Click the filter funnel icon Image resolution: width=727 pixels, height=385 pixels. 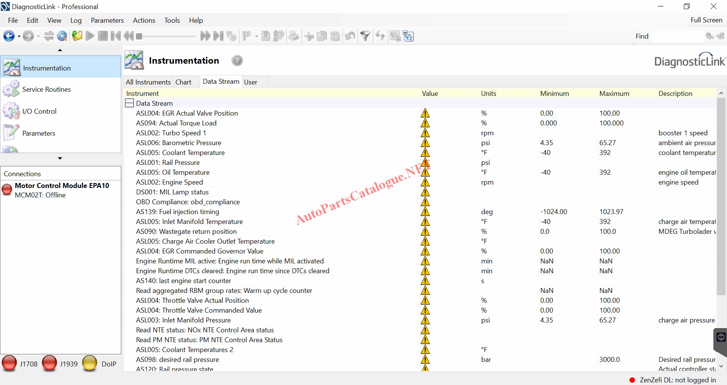pos(365,36)
